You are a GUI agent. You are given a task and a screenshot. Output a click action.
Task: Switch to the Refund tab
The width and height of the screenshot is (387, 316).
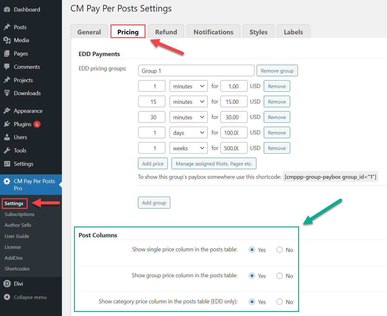(x=166, y=32)
